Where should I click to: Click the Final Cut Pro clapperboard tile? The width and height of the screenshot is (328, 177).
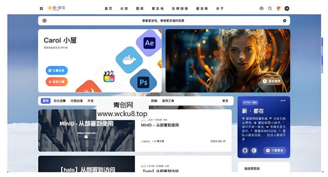coord(109,76)
